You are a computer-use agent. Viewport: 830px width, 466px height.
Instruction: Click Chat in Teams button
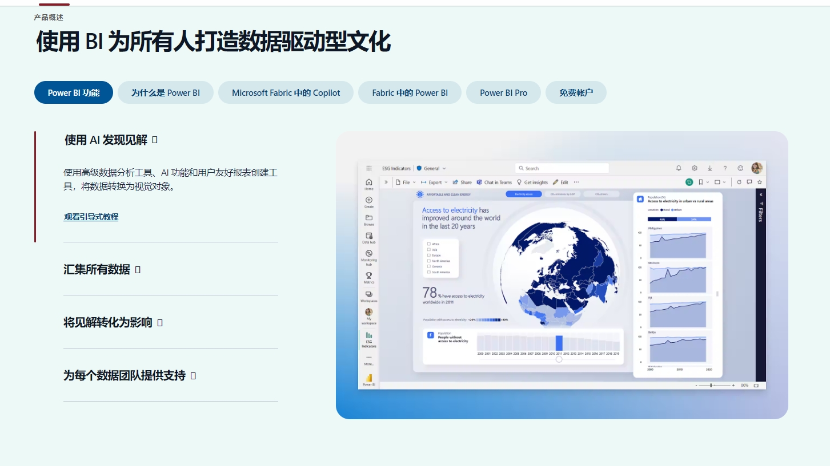pyautogui.click(x=494, y=183)
